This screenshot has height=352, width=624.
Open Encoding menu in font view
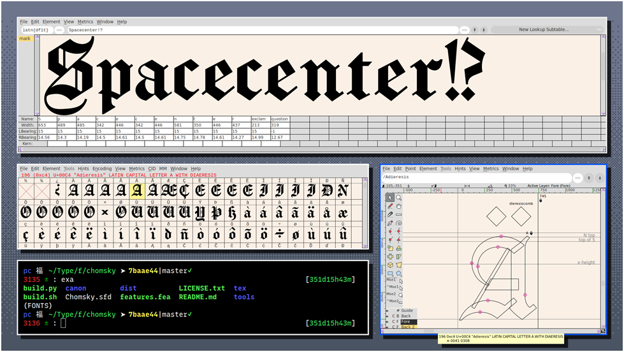pyautogui.click(x=102, y=169)
